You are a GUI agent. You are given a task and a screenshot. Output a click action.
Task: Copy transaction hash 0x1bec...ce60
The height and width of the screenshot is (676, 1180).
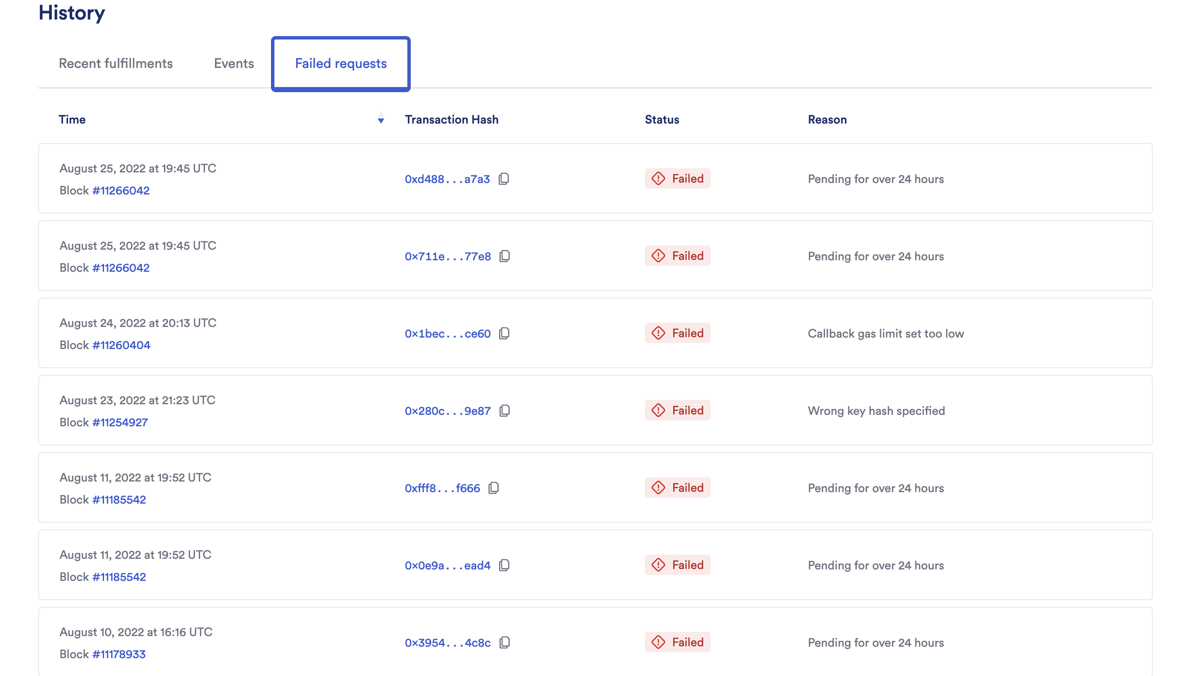click(x=504, y=333)
